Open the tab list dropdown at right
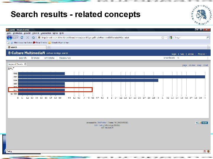Image resolution: width=213 pixels, height=159 pixels. click(x=209, y=47)
